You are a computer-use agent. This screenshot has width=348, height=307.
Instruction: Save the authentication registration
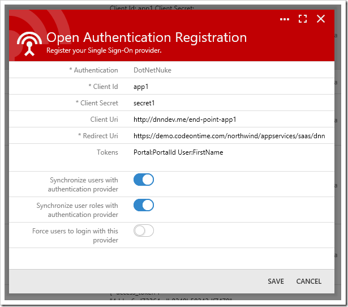276,282
